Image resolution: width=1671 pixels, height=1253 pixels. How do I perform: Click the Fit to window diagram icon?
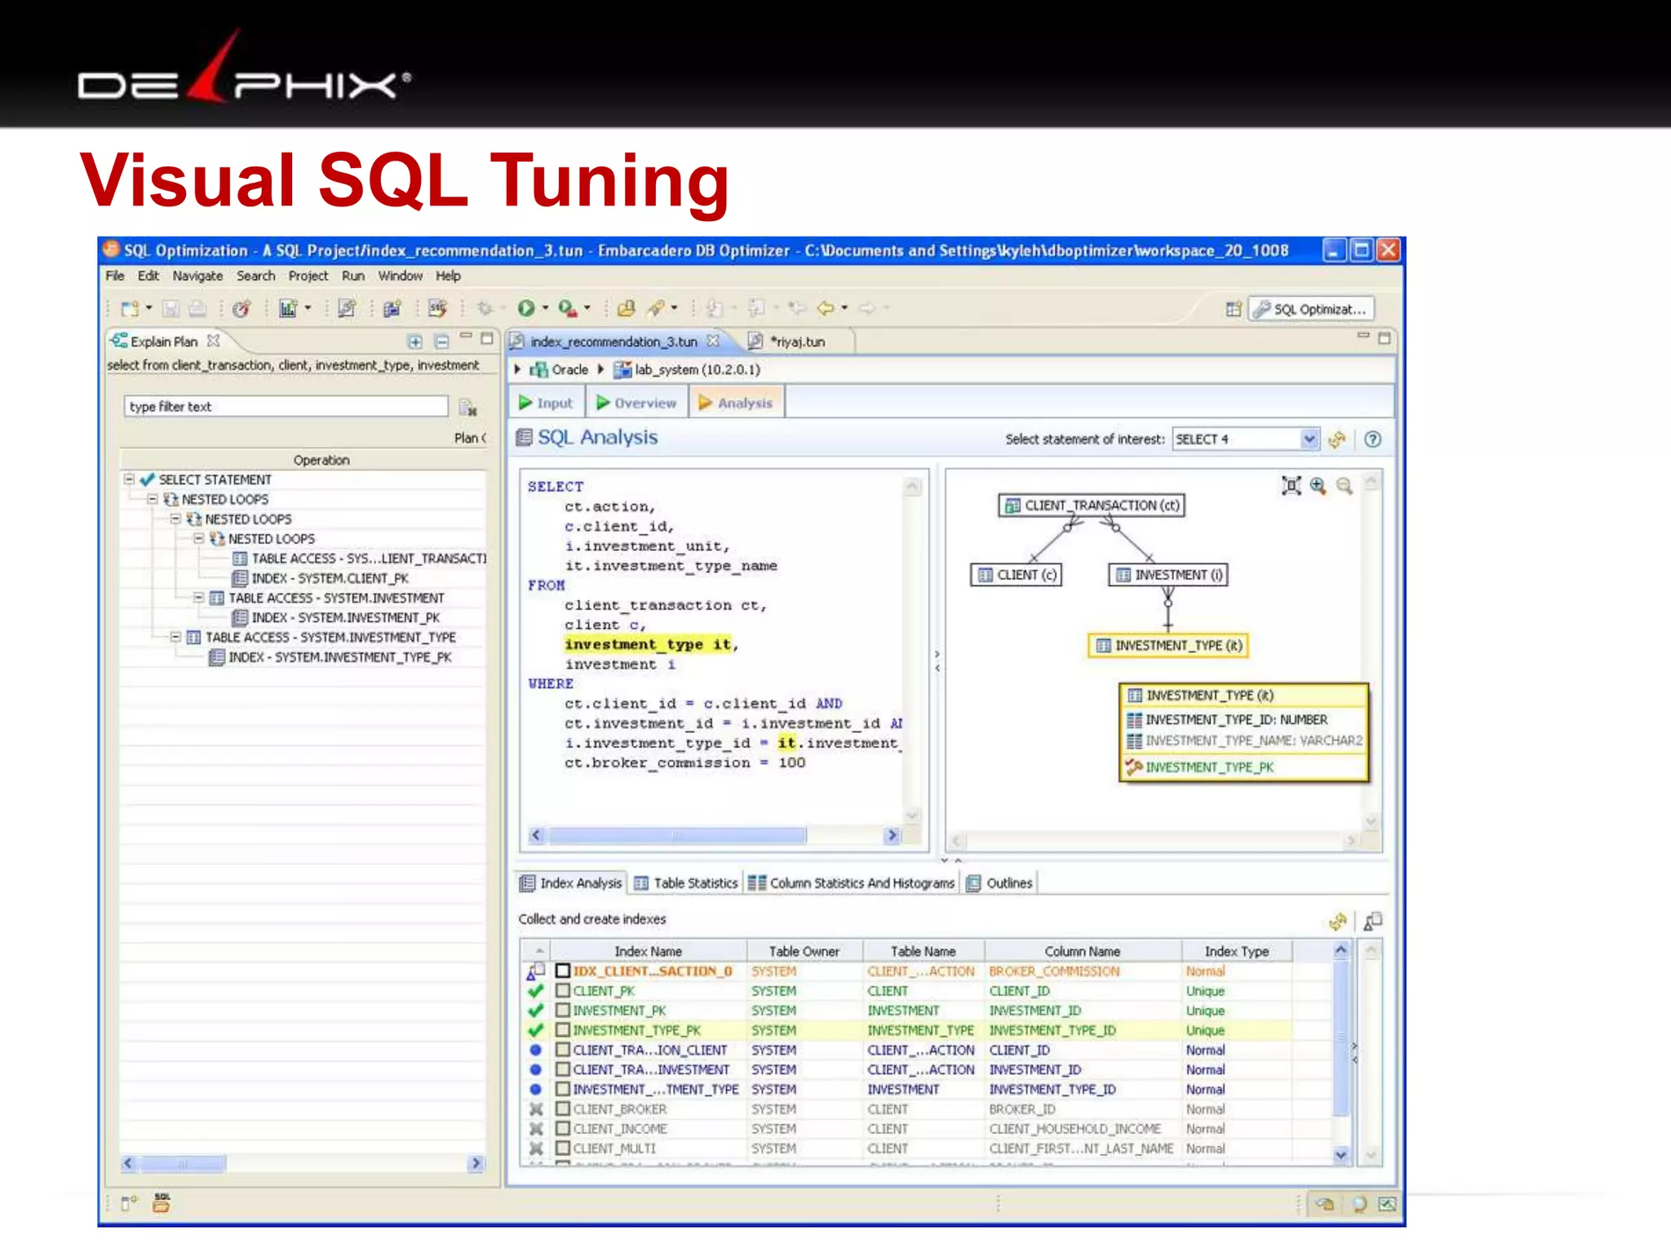[x=1291, y=486]
